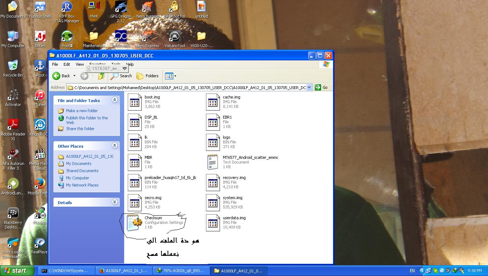Open Adobe Reader XI desktop icon
Image resolution: width=488 pixels, height=276 pixels.
click(x=13, y=129)
